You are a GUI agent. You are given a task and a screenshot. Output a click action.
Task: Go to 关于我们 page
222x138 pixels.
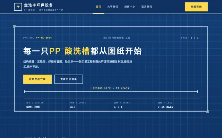coord(112,7)
